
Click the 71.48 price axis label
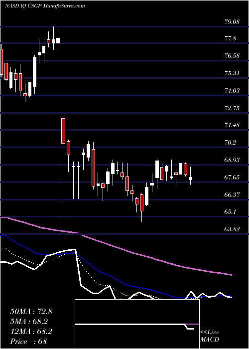pyautogui.click(x=232, y=125)
